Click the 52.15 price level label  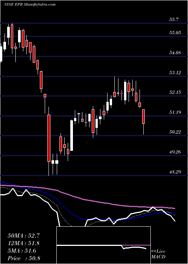[x=175, y=92]
